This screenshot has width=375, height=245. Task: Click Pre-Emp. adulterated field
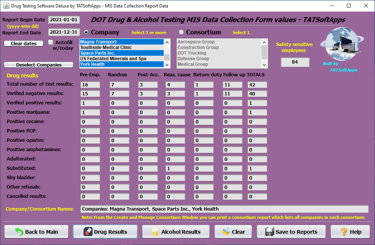pos(90,159)
